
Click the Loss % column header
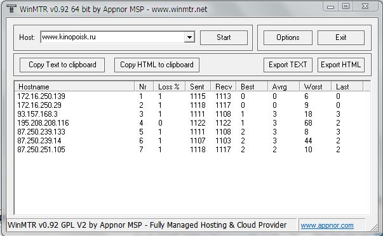click(x=170, y=87)
